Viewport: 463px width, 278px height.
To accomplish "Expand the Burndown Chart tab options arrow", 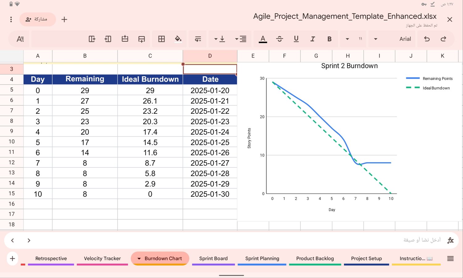I will point(139,259).
